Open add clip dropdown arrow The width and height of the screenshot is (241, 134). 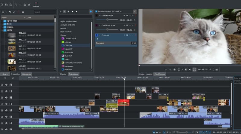(x=6, y=12)
